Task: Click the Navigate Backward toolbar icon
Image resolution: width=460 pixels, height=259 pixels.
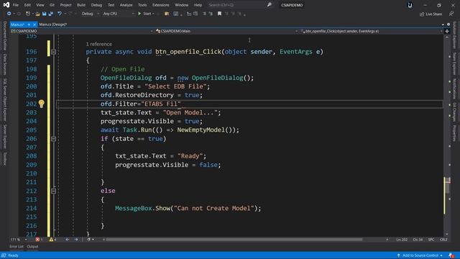Action: tap(9, 14)
